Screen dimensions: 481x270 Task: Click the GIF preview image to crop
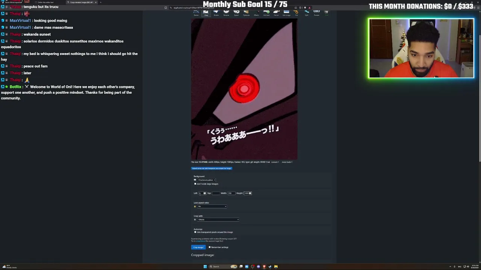coord(244,90)
